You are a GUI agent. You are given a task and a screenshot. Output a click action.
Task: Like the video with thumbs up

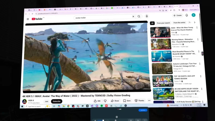(97, 101)
